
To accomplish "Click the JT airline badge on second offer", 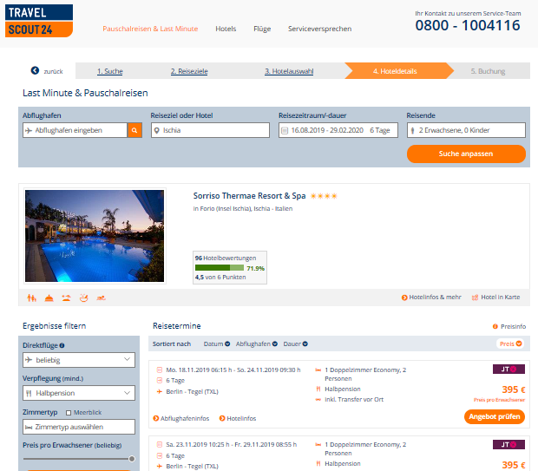I will [508, 445].
